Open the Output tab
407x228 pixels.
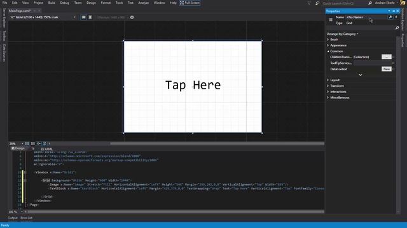[x=13, y=218]
